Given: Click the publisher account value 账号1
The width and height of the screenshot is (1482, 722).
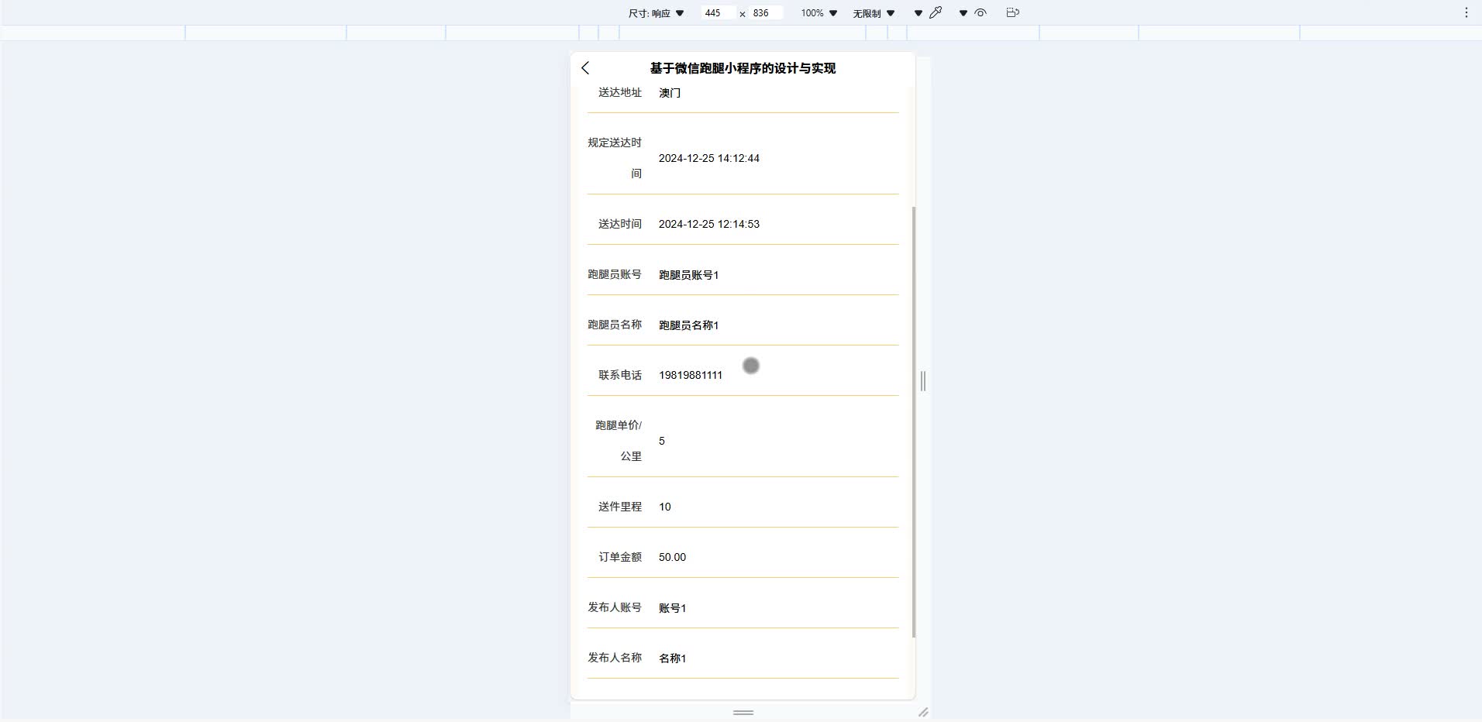Looking at the screenshot, I should click(671, 608).
